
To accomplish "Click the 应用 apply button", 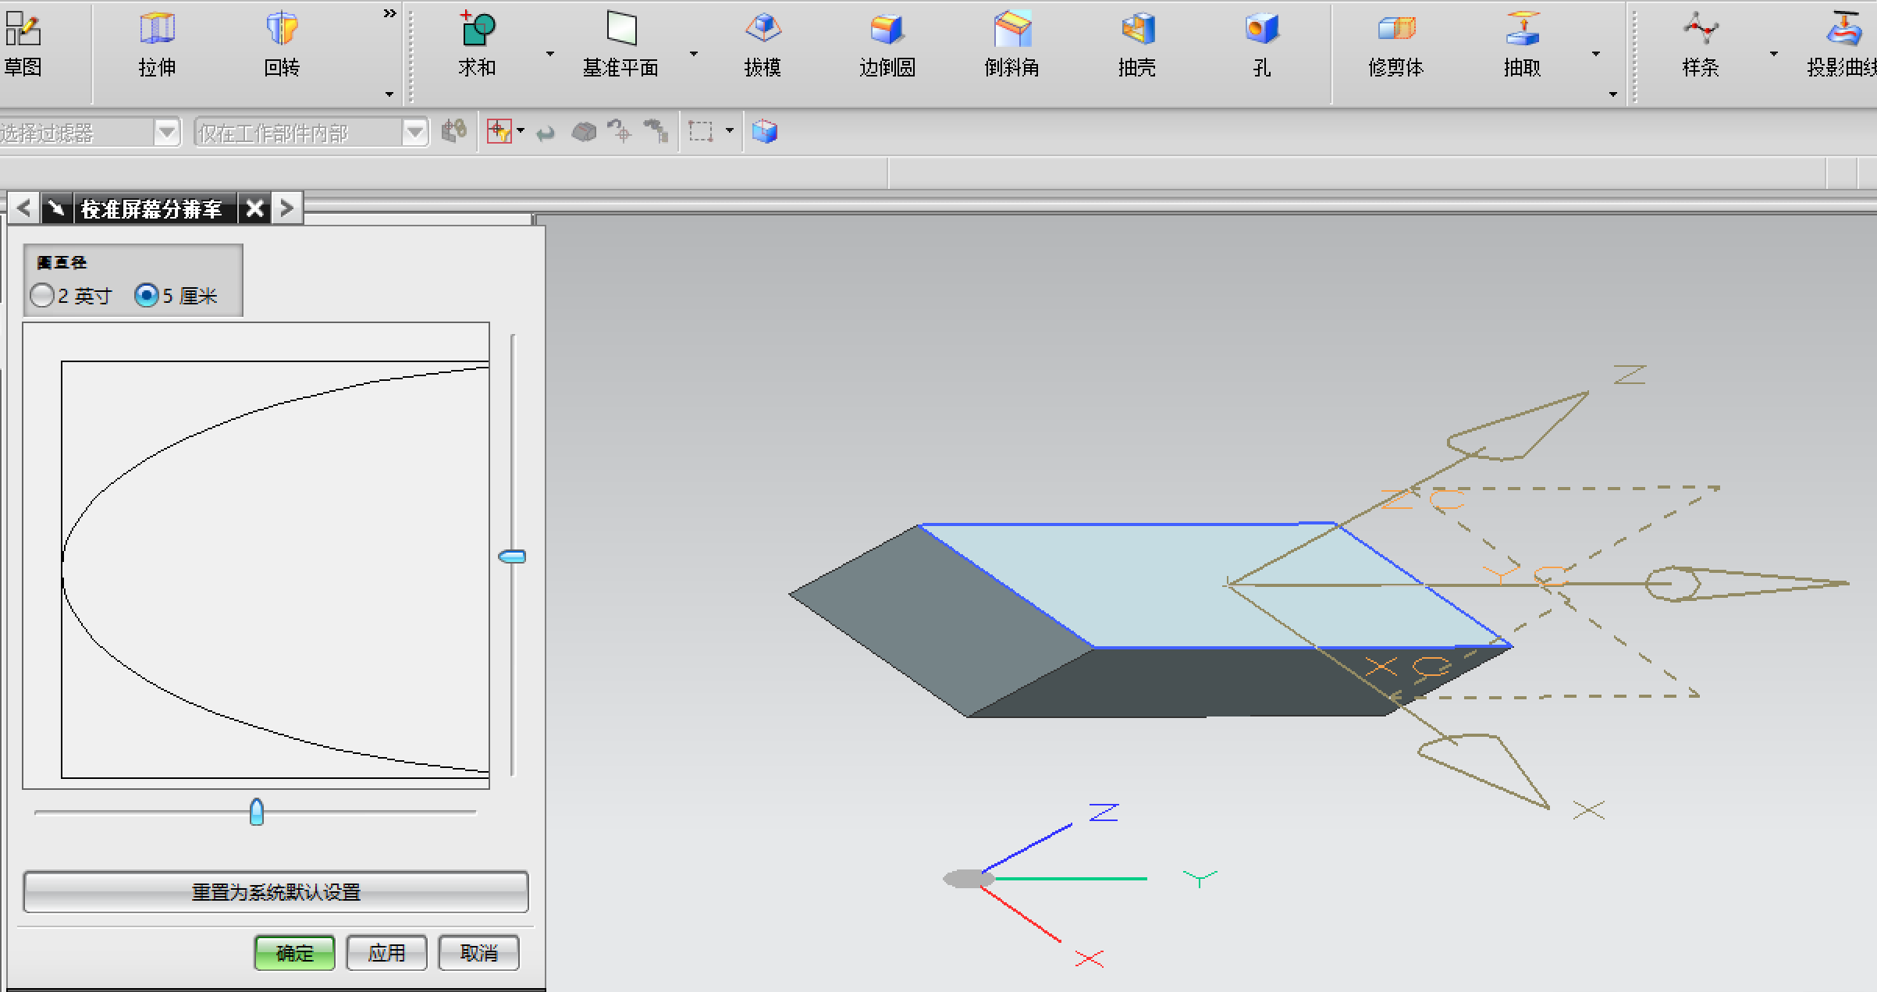I will click(x=386, y=952).
